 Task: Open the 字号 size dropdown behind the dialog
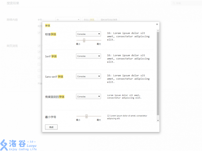pos(68,19)
